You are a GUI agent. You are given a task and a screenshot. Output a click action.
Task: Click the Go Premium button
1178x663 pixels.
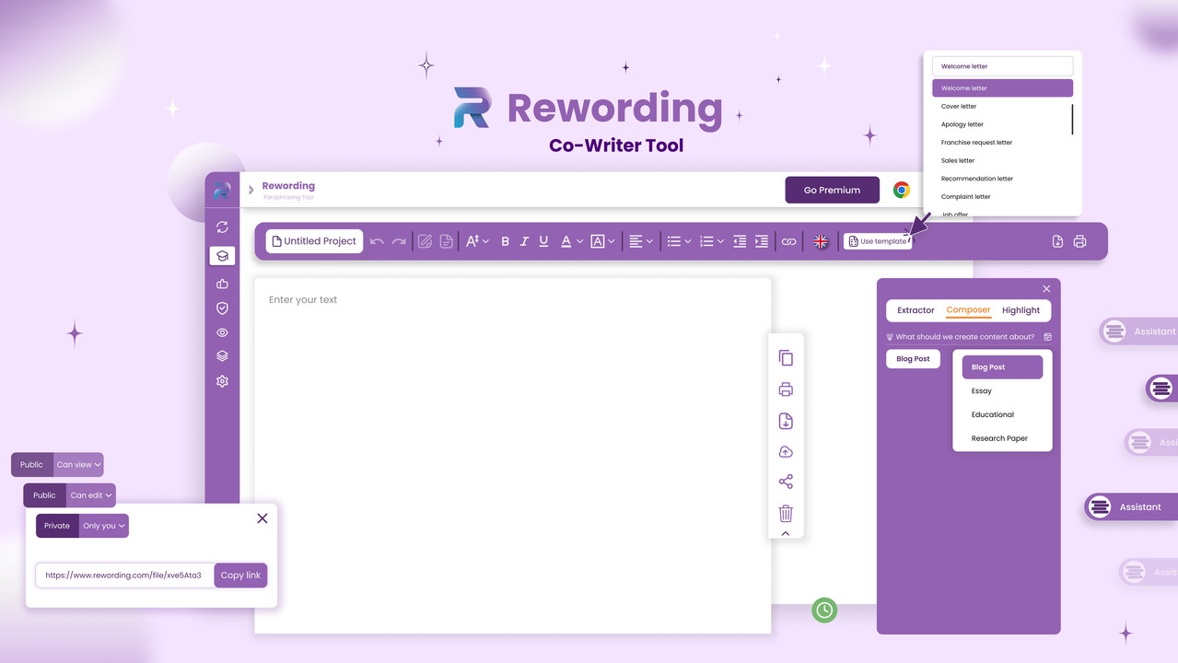click(x=832, y=190)
